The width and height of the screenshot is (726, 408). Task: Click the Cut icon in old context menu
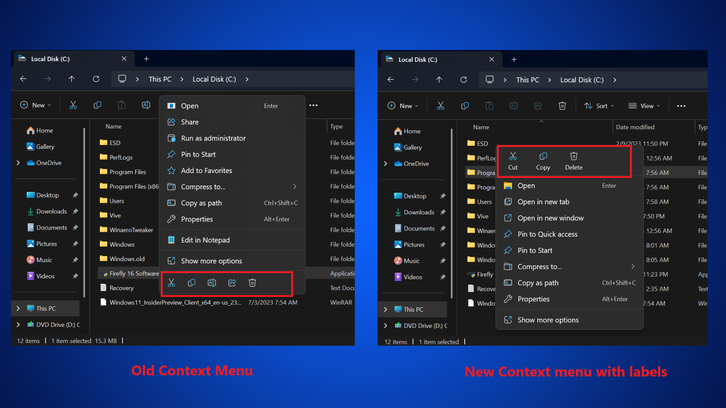click(172, 283)
